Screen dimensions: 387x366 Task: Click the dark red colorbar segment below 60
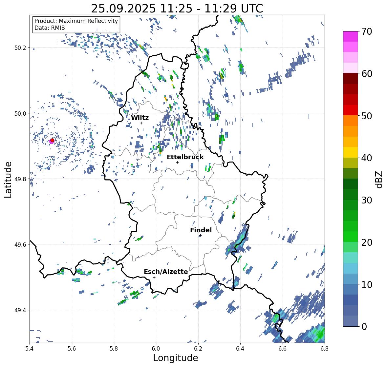pos(351,79)
